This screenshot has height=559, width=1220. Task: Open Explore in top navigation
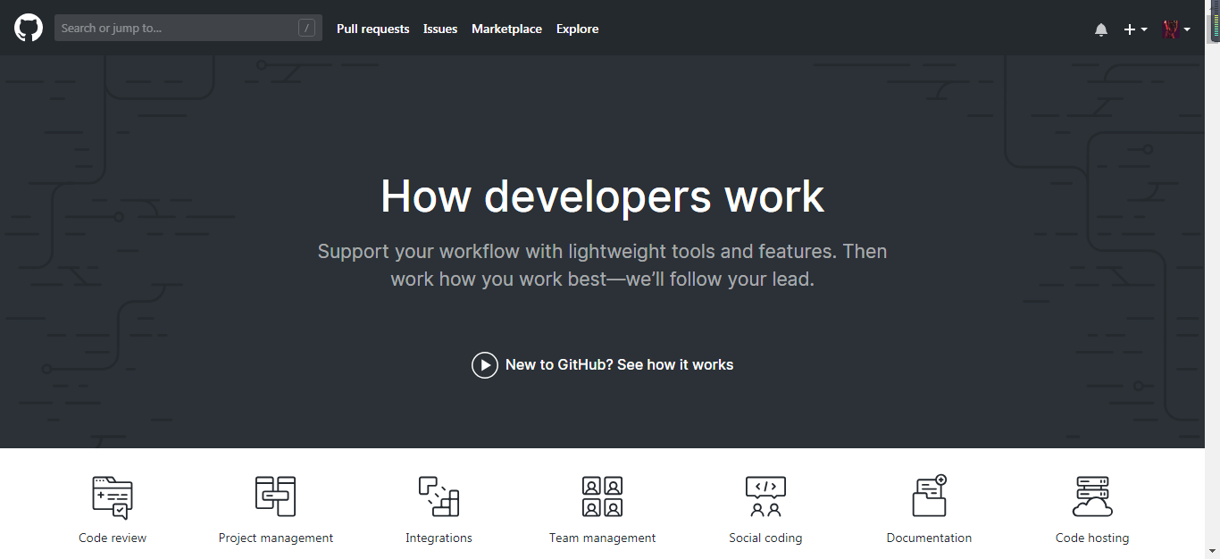point(577,29)
